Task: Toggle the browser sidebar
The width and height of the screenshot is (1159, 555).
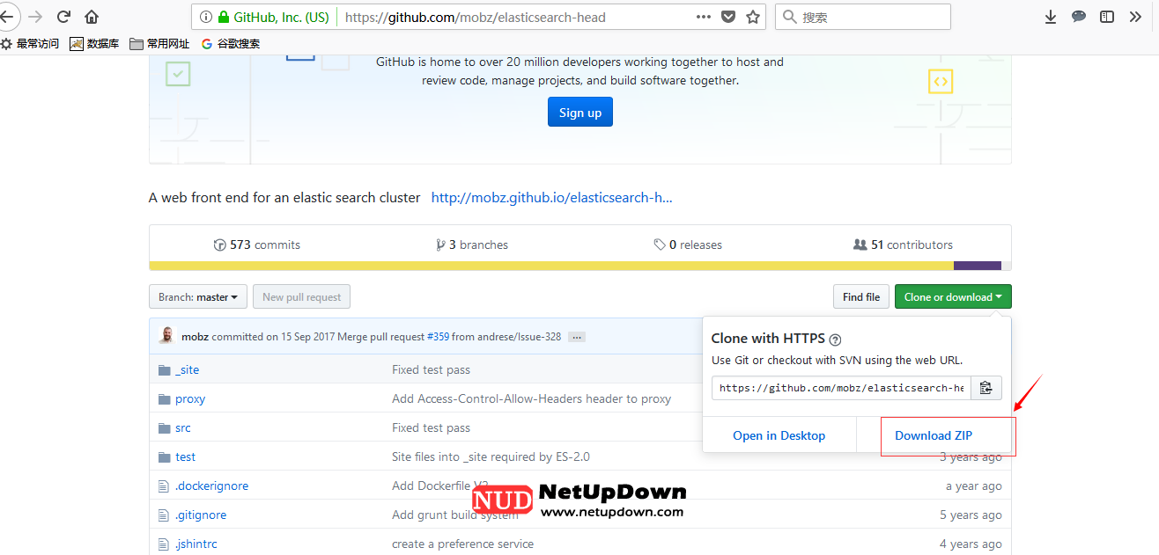Action: (1107, 17)
